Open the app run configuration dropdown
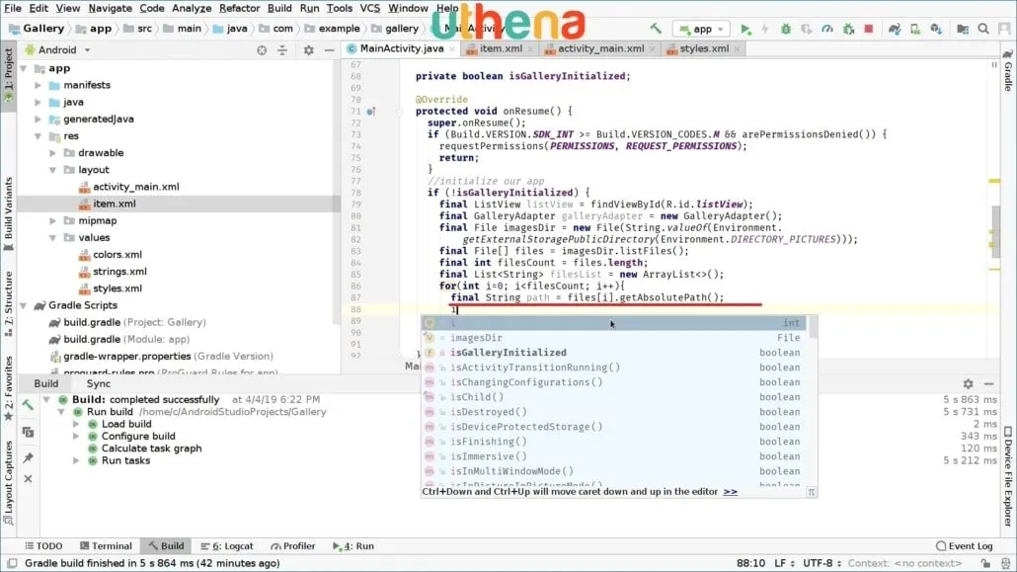1017x572 pixels. [701, 29]
